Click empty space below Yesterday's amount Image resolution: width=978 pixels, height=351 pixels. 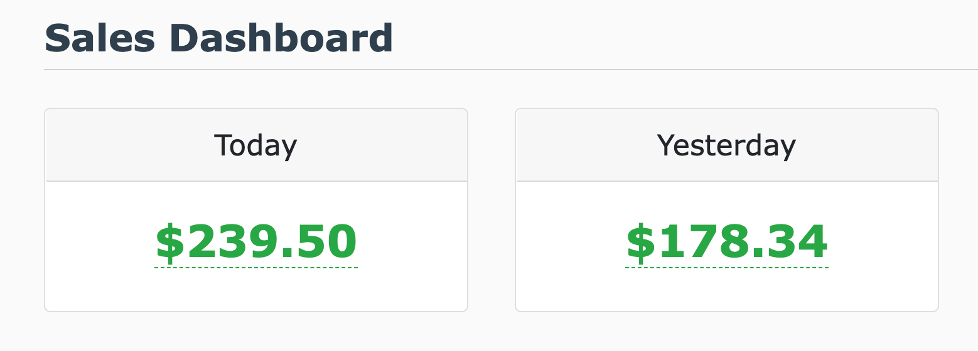click(x=727, y=291)
